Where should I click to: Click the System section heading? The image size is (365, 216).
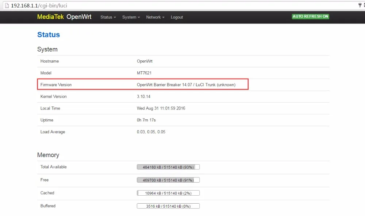pos(47,49)
